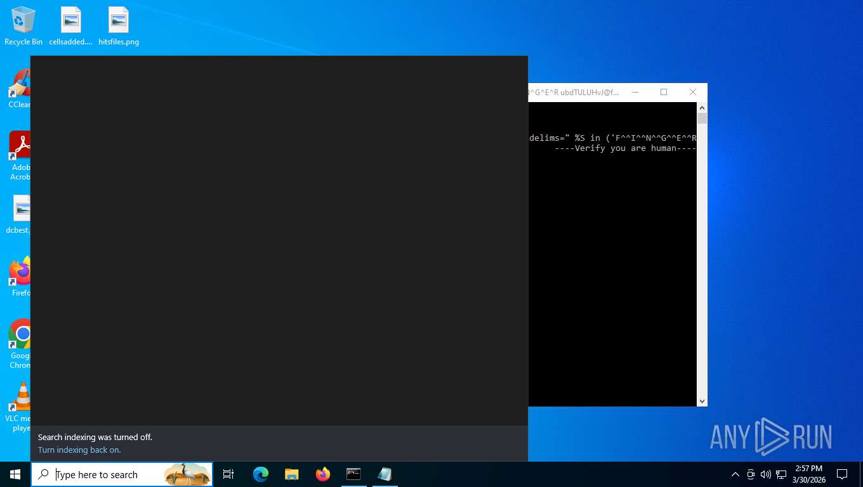Select the hitsfiles.png desktop file
The image size is (863, 487).
(x=119, y=26)
